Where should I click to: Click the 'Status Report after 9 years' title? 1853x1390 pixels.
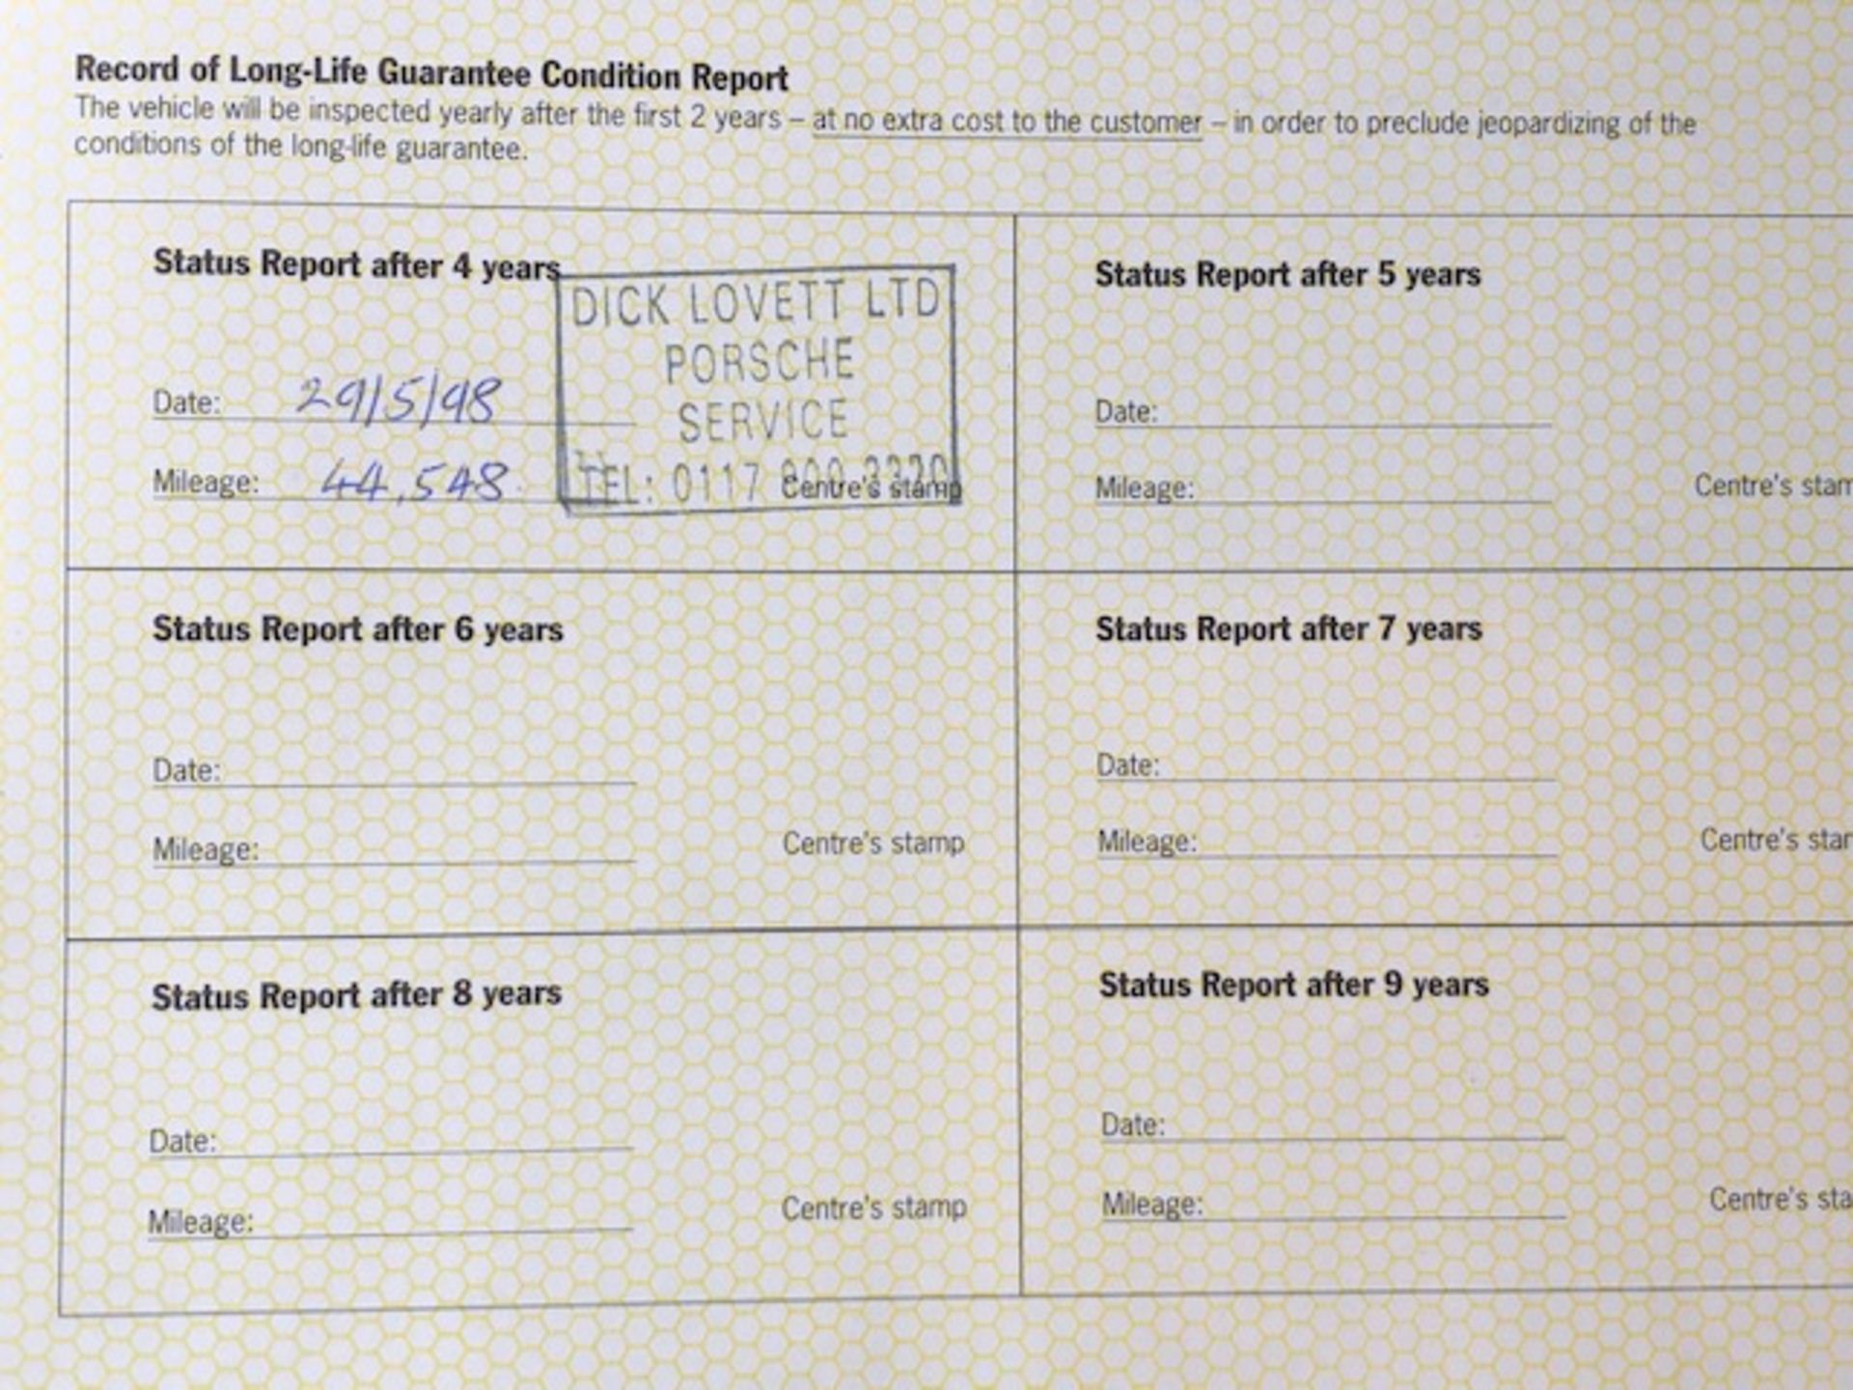[x=1294, y=986]
